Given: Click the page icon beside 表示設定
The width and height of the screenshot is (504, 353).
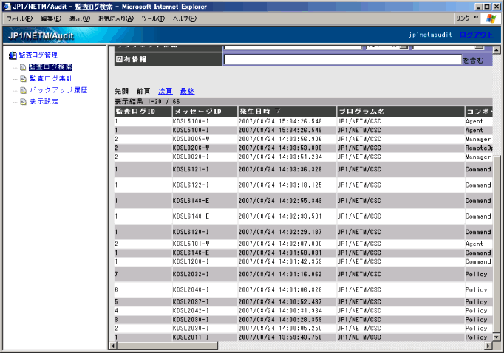Looking at the screenshot, I should coord(23,101).
